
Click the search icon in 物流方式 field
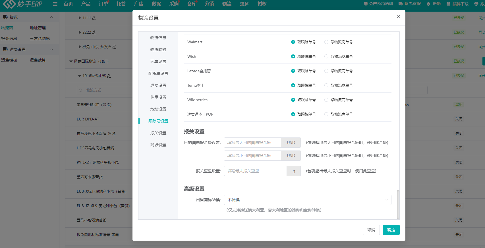click(x=81, y=90)
